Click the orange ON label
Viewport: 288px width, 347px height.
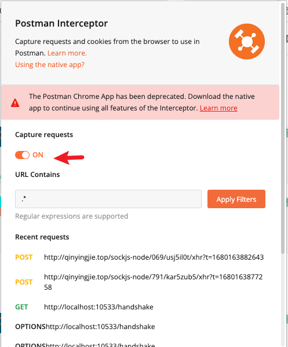[38, 155]
